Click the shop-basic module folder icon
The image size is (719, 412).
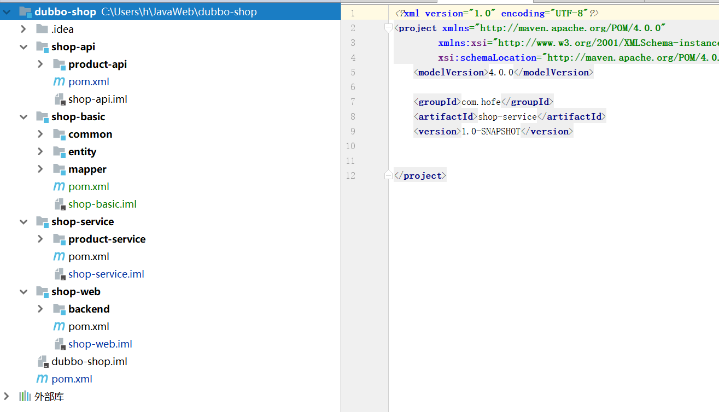[x=42, y=116]
